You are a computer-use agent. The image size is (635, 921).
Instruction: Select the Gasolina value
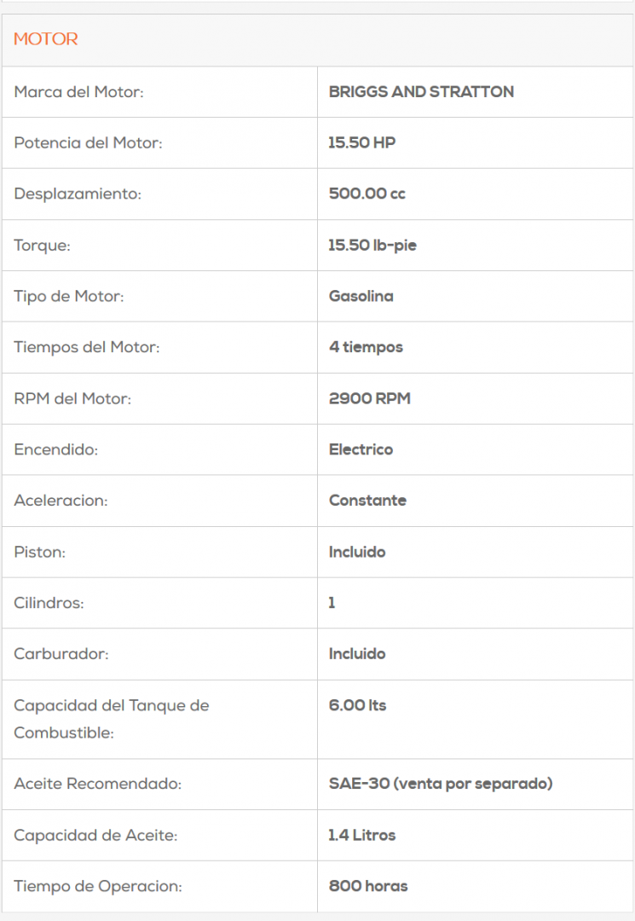[x=361, y=296]
